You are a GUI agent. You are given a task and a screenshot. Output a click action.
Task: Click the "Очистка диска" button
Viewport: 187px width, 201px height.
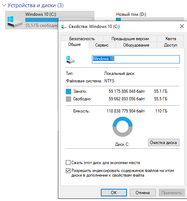164,142
